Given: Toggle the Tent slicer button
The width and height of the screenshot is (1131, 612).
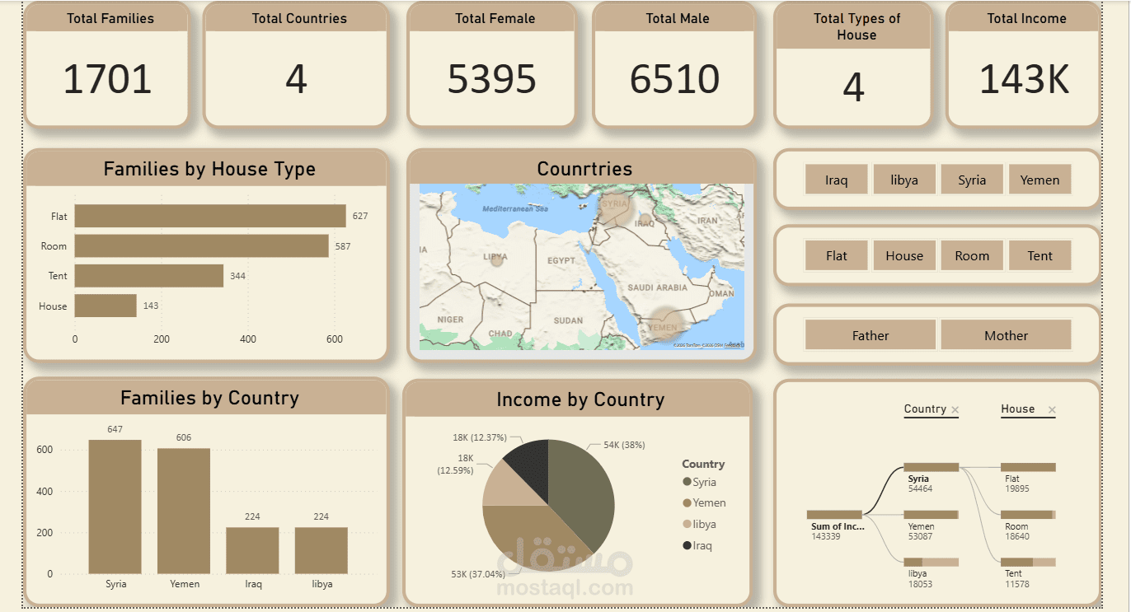Looking at the screenshot, I should tap(1039, 255).
